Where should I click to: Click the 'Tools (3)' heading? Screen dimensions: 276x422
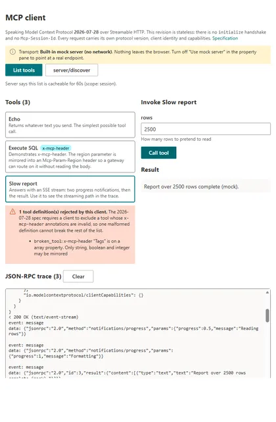pos(18,102)
